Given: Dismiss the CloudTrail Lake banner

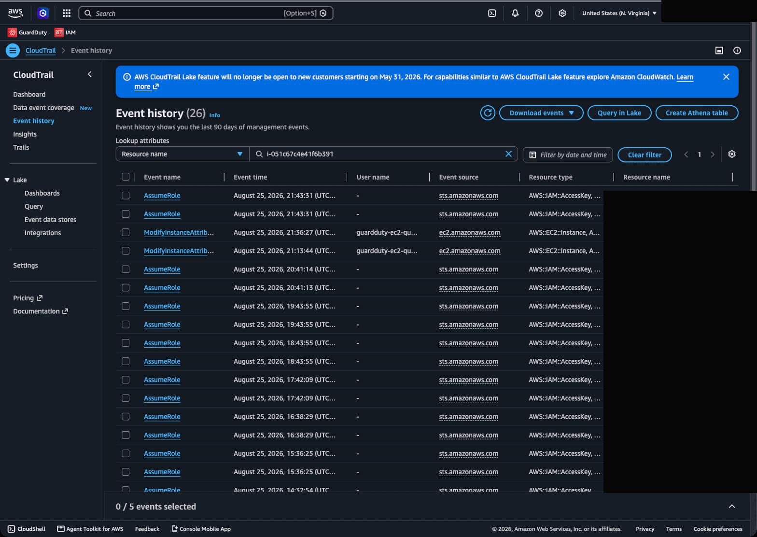Looking at the screenshot, I should click(x=726, y=77).
